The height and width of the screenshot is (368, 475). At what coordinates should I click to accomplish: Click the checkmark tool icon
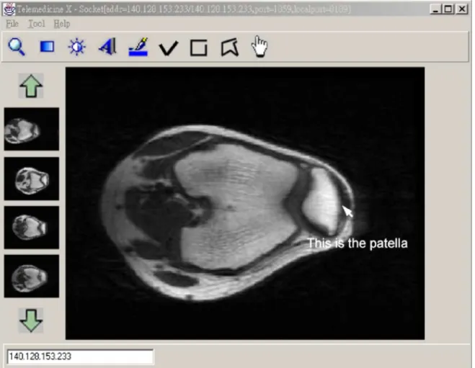[169, 48]
